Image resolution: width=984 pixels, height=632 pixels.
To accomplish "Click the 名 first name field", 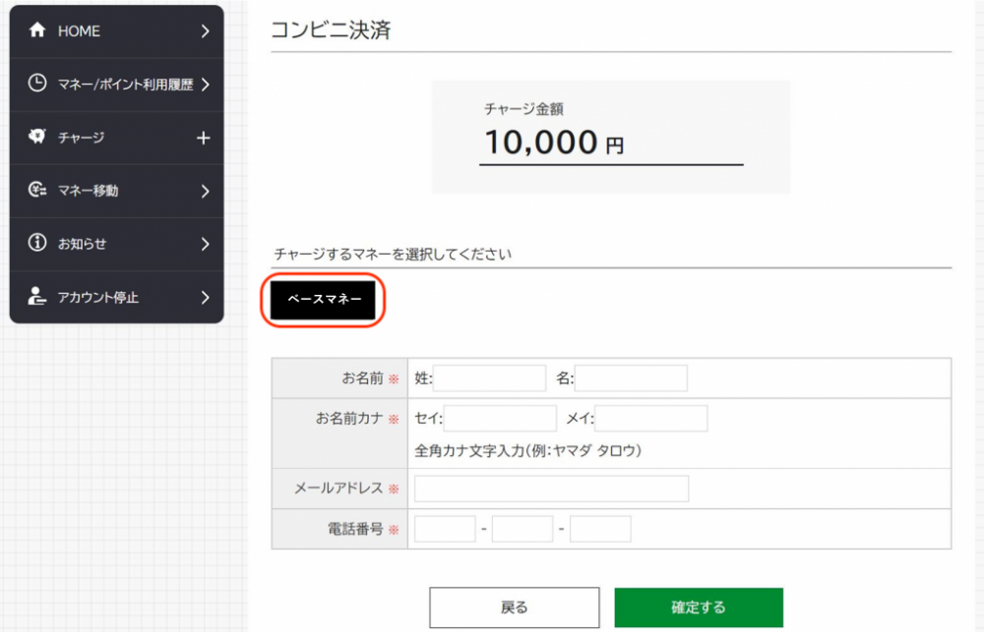I will (631, 378).
